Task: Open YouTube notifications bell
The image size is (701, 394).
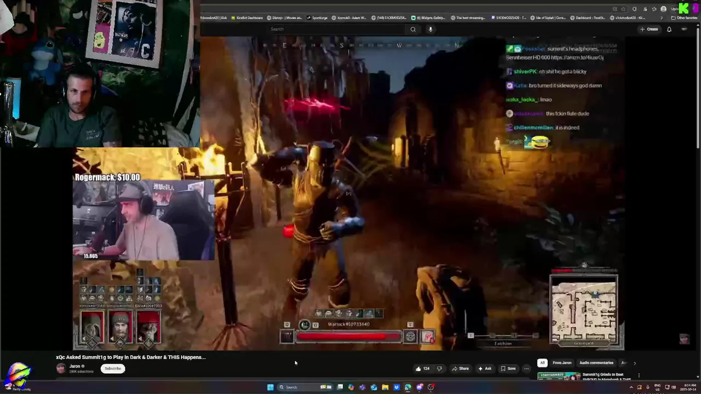Action: (669, 29)
